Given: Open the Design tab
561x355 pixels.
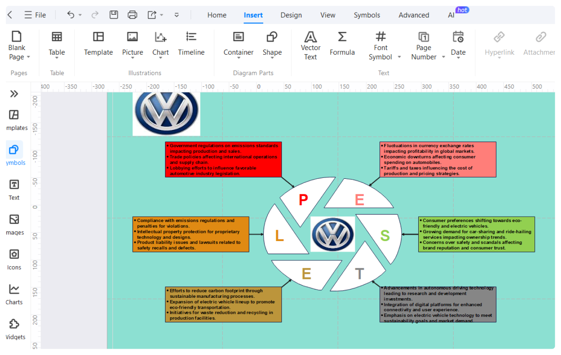Looking at the screenshot, I should (291, 15).
